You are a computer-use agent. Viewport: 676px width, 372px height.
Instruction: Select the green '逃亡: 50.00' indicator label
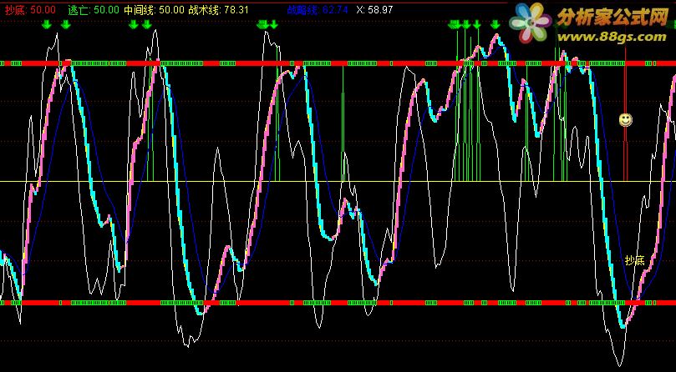click(x=94, y=9)
